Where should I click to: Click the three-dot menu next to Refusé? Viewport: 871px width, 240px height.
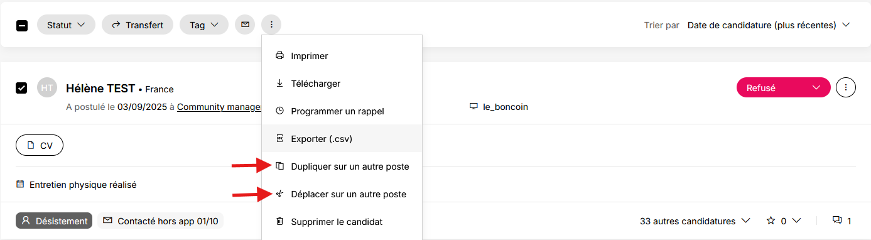click(x=846, y=88)
